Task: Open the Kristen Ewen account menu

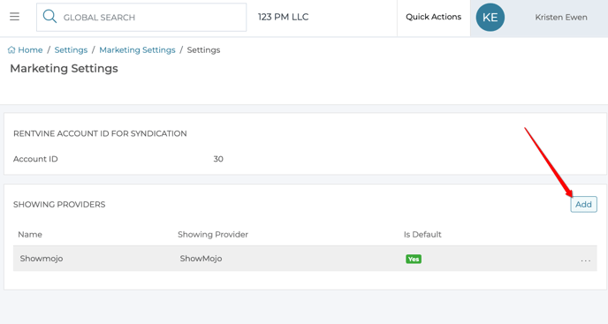Action: 560,18
